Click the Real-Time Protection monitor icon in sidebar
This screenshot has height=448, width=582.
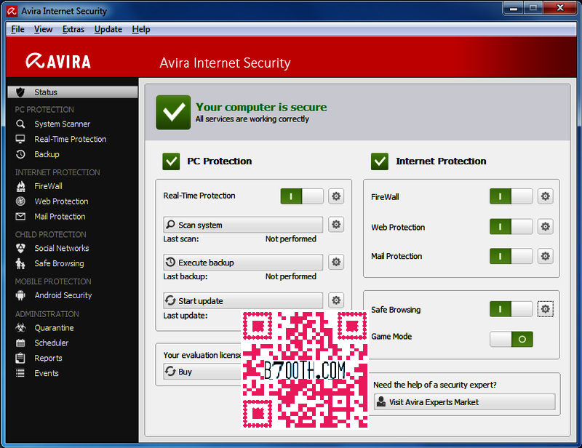[20, 139]
